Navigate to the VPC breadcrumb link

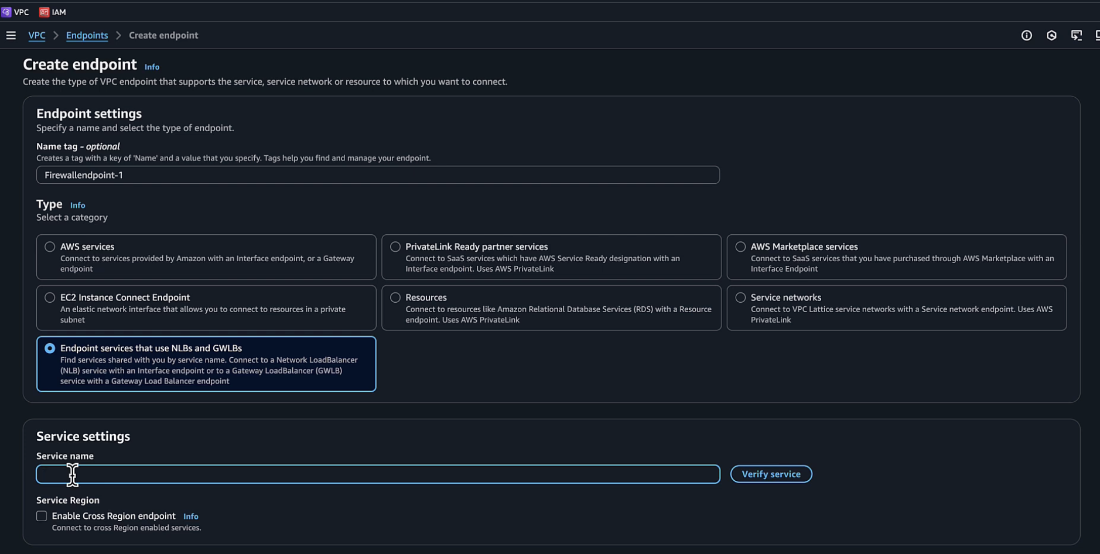tap(36, 36)
